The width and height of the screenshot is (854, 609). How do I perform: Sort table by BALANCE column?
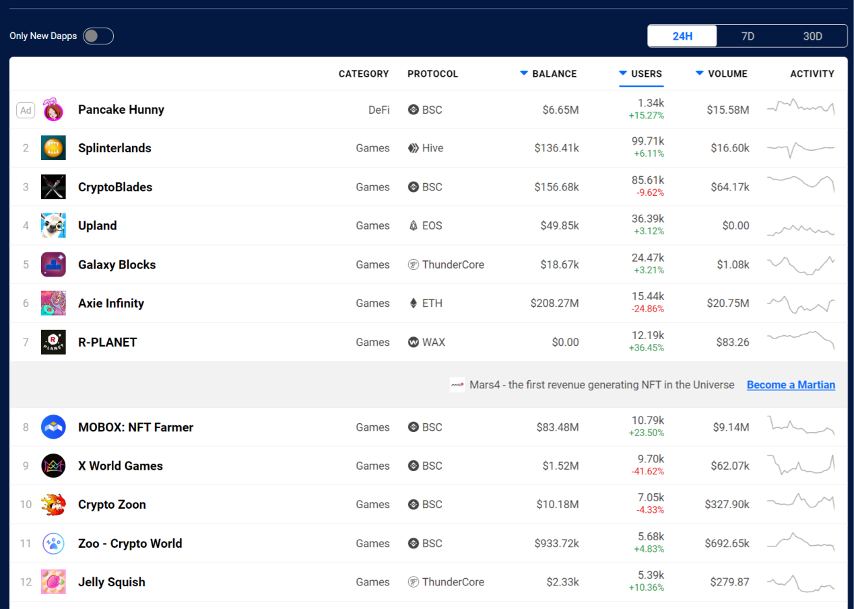pyautogui.click(x=548, y=74)
